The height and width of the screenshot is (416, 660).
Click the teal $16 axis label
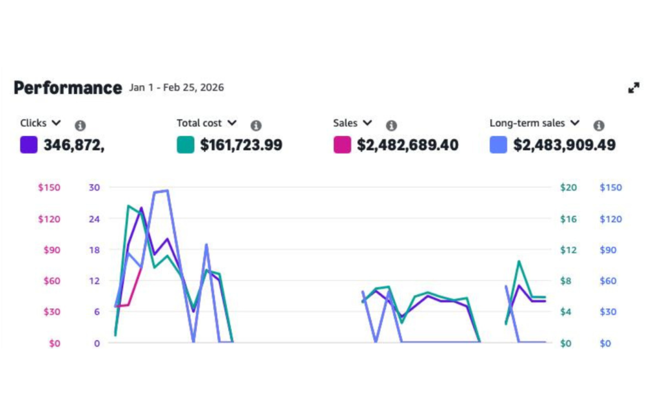point(568,219)
